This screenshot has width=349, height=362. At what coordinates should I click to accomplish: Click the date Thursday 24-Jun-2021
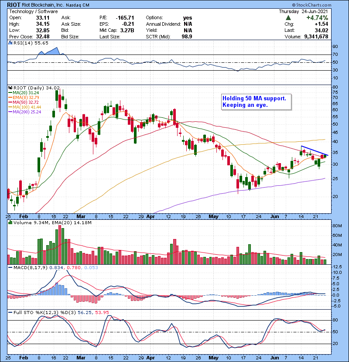coord(303,11)
